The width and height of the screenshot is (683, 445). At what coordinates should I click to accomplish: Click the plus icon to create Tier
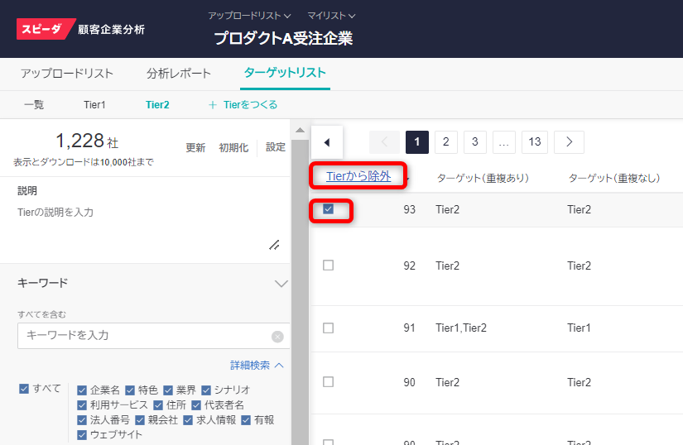pyautogui.click(x=213, y=105)
